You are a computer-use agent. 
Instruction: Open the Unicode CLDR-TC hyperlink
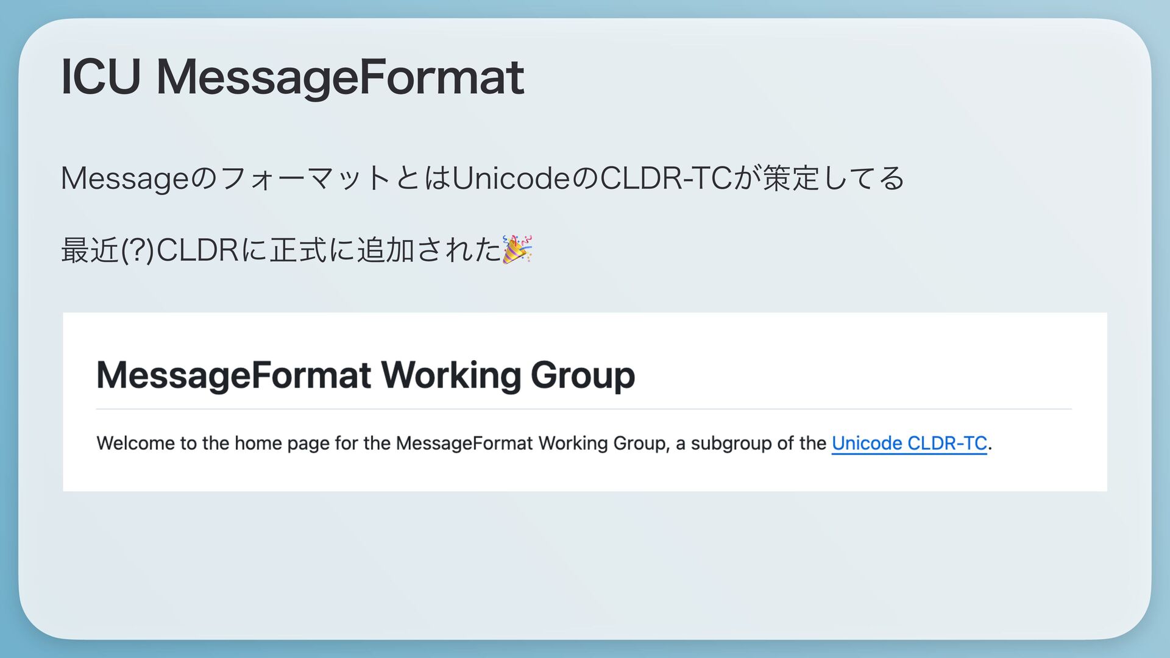[909, 444]
